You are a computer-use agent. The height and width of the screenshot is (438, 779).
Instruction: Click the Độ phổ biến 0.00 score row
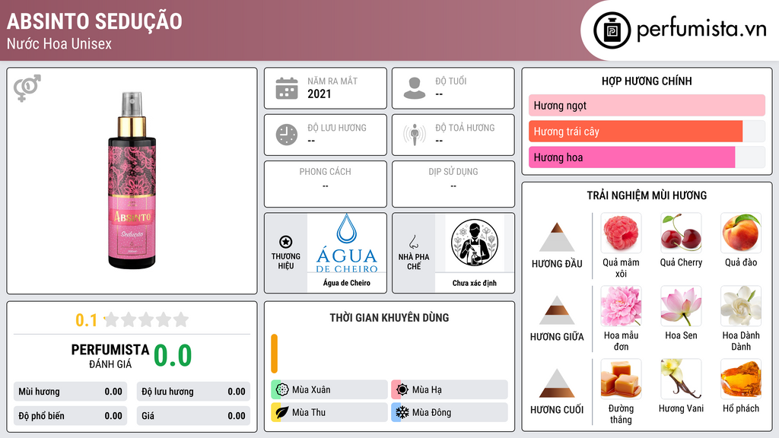click(x=71, y=416)
